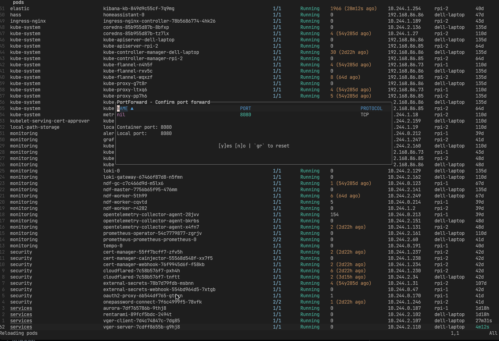Click the 1,1 cursor position indicator

(x=455, y=333)
